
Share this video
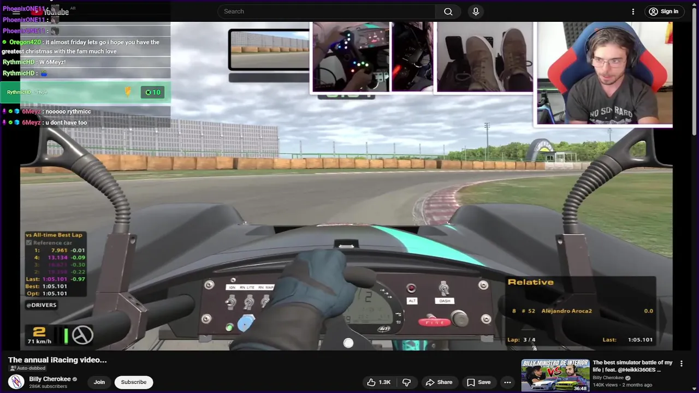pos(439,382)
